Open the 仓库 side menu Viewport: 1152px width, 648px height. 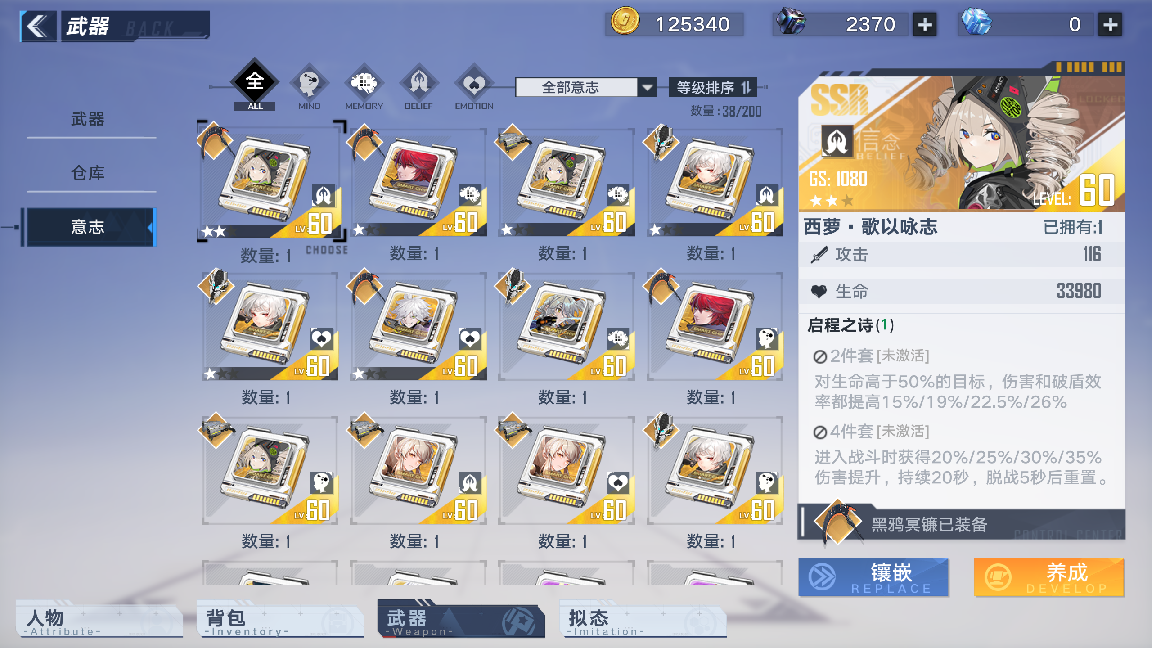click(88, 173)
